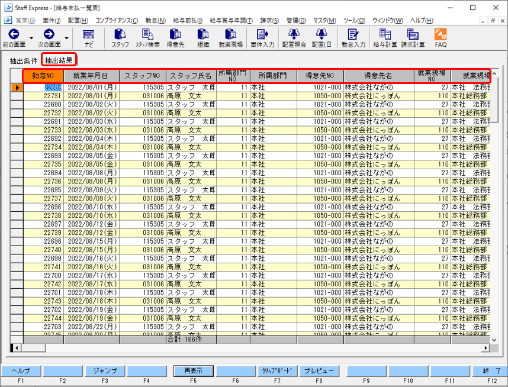Click the 終了 F12 function button

[490, 371]
